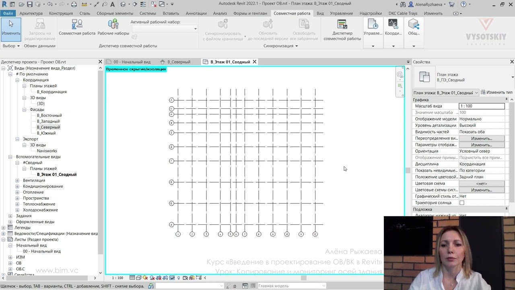Screen dimensions: 515x290
Task: Select the Modify arrow tool
Action: (11, 29)
